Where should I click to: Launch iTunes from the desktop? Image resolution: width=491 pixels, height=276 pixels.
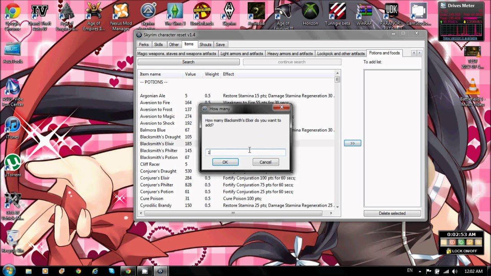(13, 128)
